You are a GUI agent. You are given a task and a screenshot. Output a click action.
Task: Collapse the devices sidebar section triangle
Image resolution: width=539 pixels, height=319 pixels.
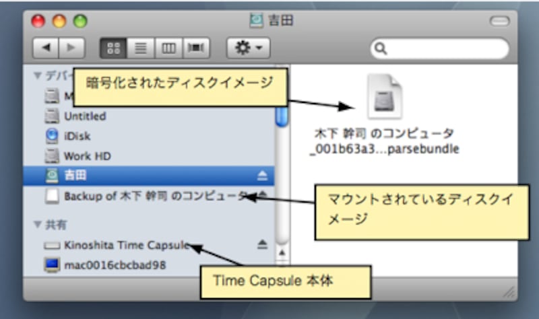point(38,75)
